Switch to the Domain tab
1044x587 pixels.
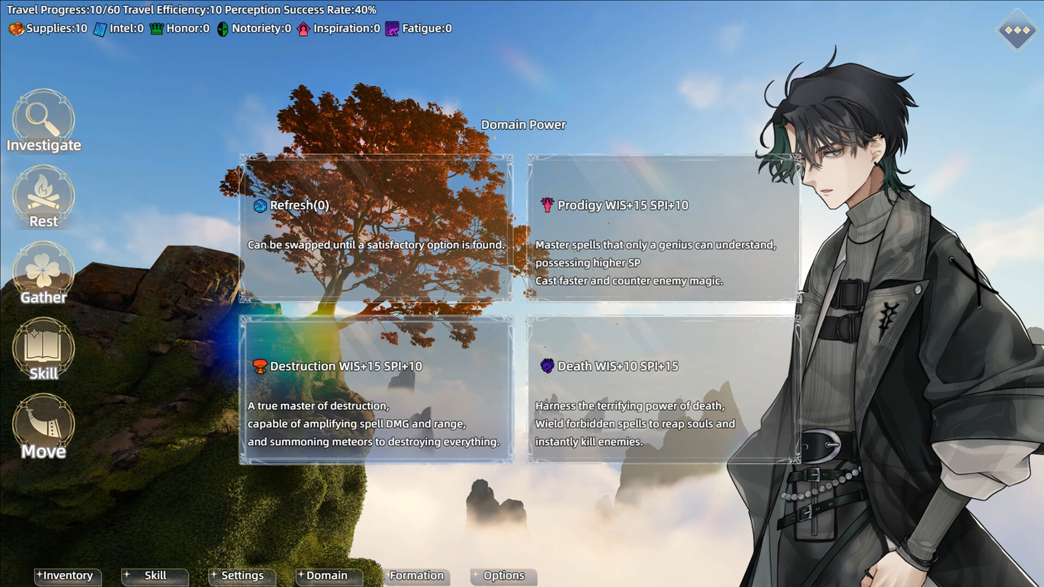coord(328,575)
